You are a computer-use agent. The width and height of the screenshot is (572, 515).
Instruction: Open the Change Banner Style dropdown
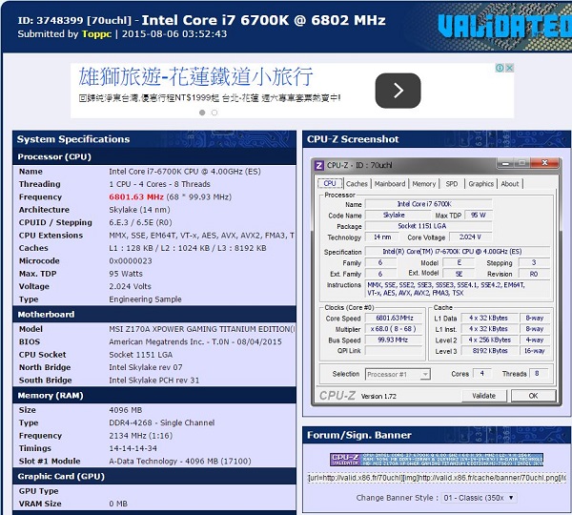point(479,498)
